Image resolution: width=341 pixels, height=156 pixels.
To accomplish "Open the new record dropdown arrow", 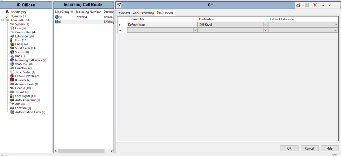I will [x=303, y=5].
